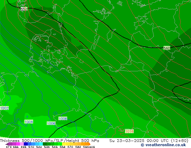Viewport: 191px width, 148px height.
Task: Click the 606 legend value
Action: click(92, 147)
